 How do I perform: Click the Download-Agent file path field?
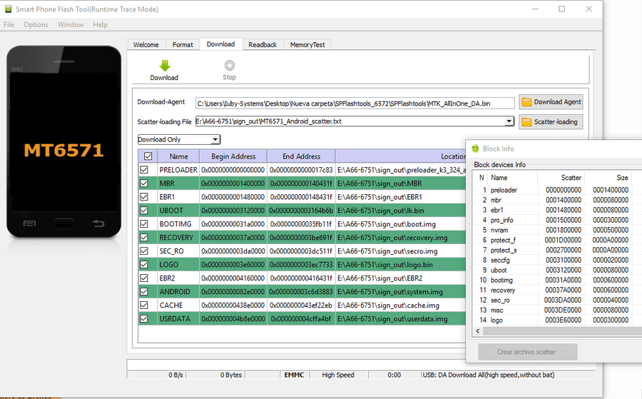click(x=355, y=103)
